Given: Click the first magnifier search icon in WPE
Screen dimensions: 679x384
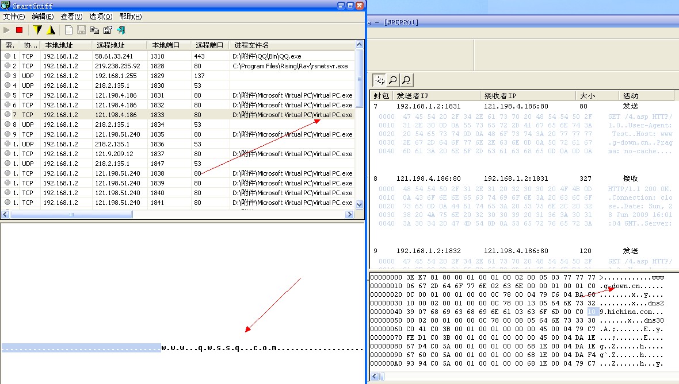Looking at the screenshot, I should pos(393,80).
